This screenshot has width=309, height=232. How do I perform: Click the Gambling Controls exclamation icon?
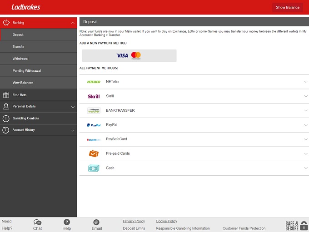point(6,118)
